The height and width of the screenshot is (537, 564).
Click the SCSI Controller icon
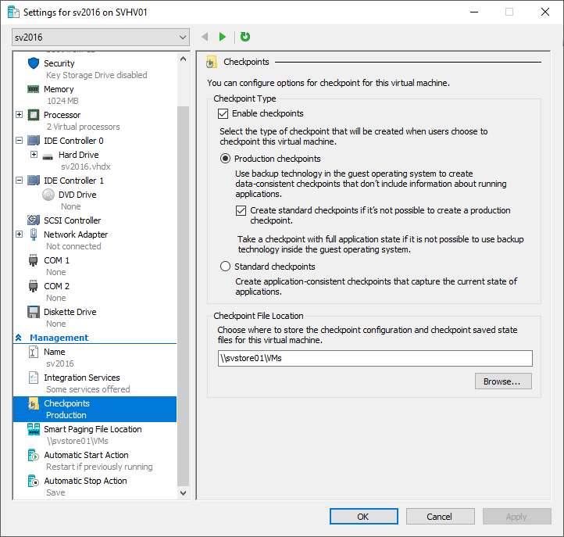(x=34, y=220)
